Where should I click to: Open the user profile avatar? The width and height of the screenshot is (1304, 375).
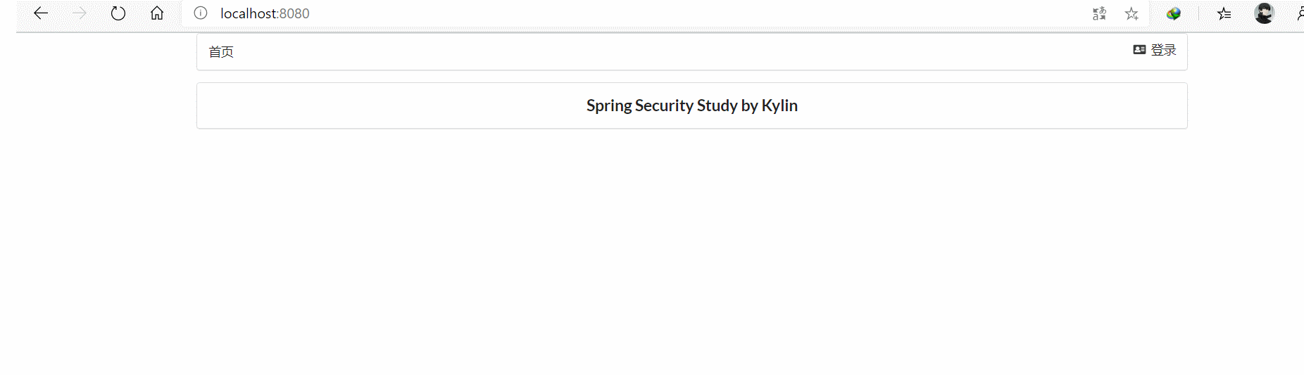point(1264,13)
